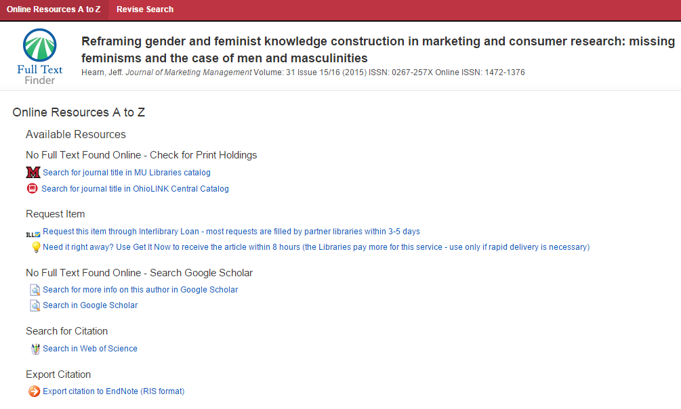
Task: Search for journal title in MU Libraries catalog
Action: point(127,173)
